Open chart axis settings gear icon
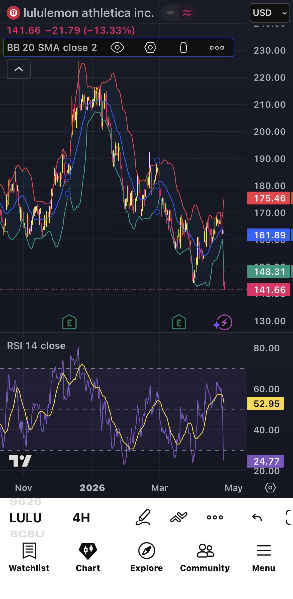The image size is (293, 599). (x=270, y=488)
